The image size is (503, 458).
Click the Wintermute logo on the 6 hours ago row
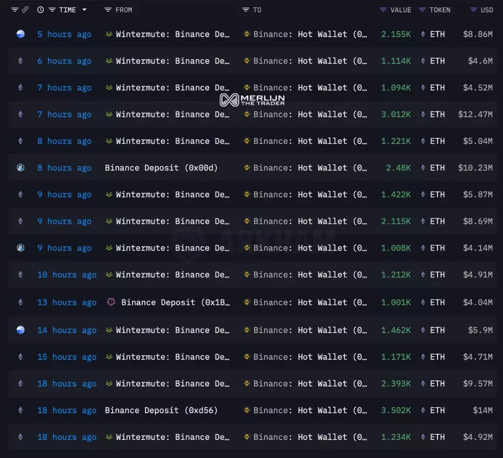click(109, 61)
